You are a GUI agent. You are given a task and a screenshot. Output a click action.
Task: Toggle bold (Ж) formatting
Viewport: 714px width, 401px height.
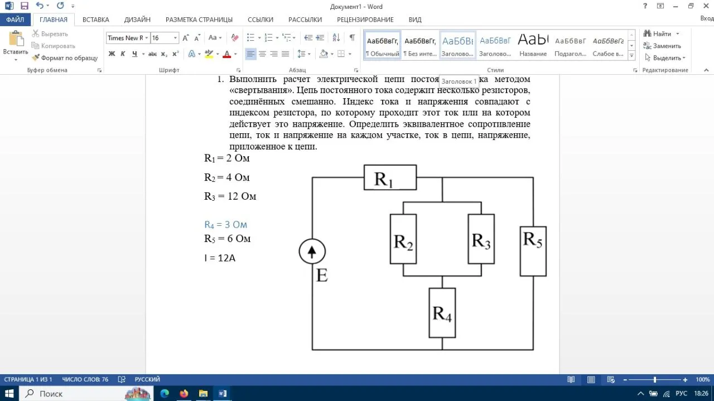pyautogui.click(x=112, y=54)
